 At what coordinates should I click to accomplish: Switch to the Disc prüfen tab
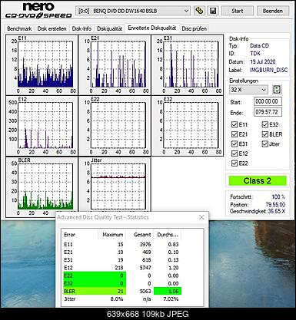coord(194,28)
